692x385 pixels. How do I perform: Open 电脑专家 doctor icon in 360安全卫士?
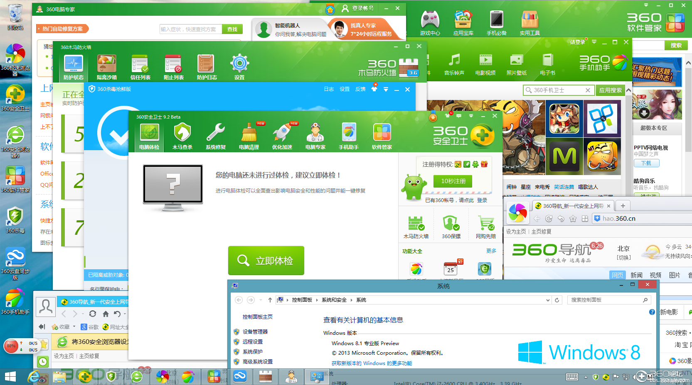pos(315,136)
